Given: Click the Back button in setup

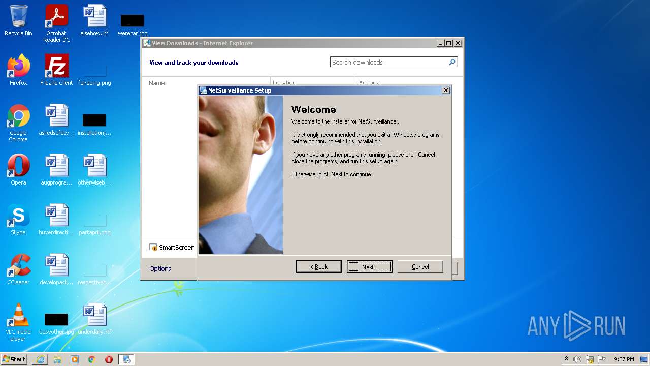Looking at the screenshot, I should (318, 267).
